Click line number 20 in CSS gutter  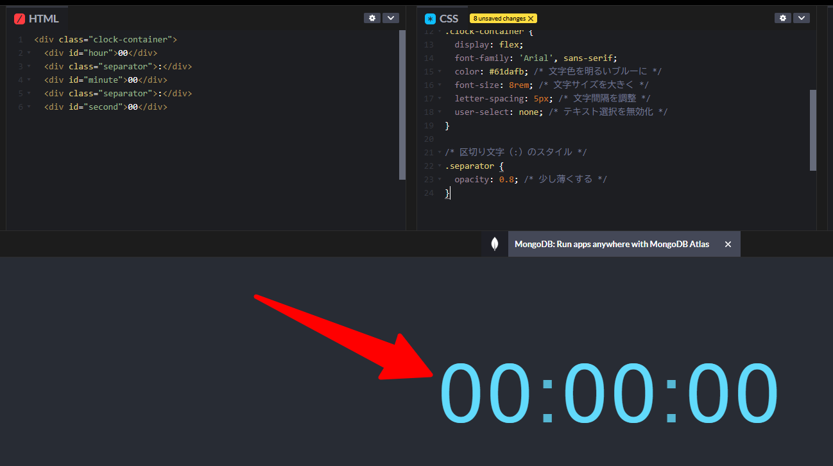point(429,139)
